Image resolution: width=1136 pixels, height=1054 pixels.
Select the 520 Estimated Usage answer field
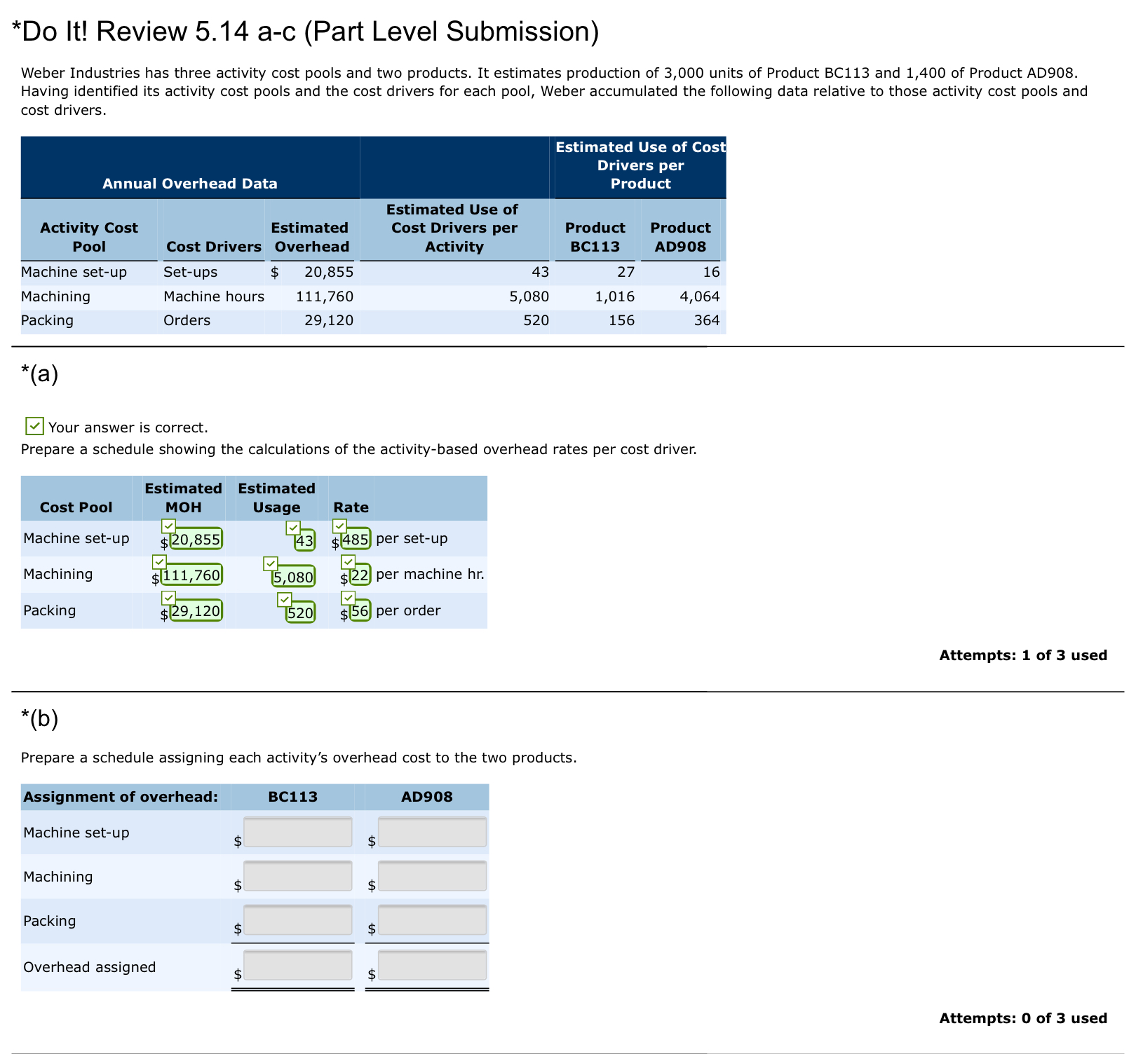tap(300, 612)
